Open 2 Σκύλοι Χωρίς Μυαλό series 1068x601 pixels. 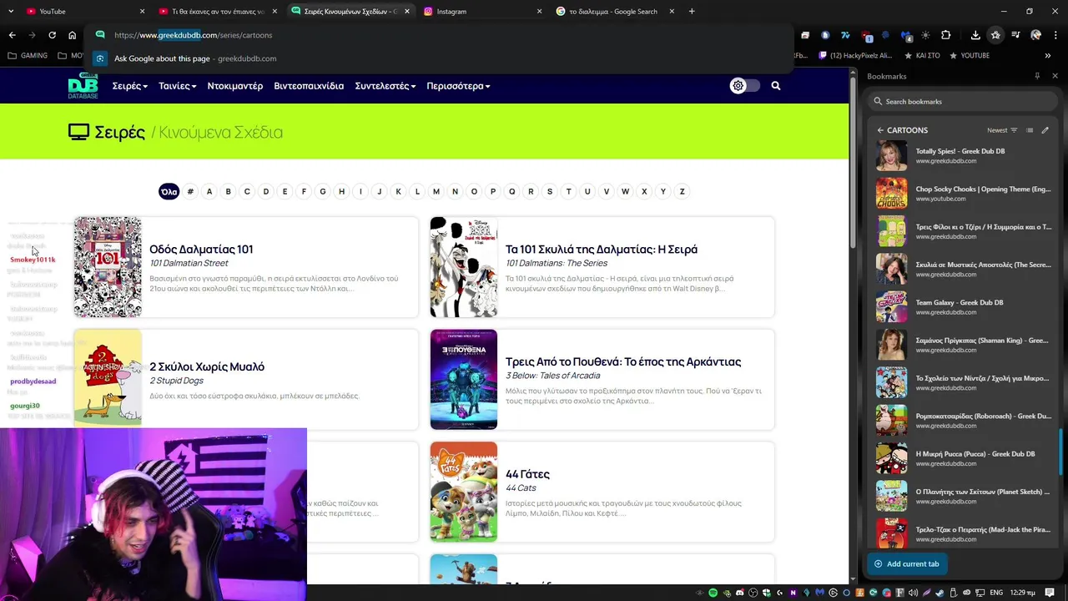tap(207, 366)
